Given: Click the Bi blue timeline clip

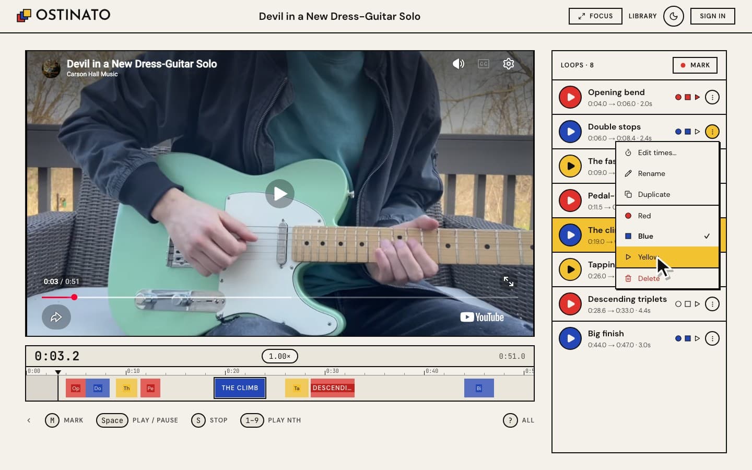Looking at the screenshot, I should pyautogui.click(x=479, y=388).
